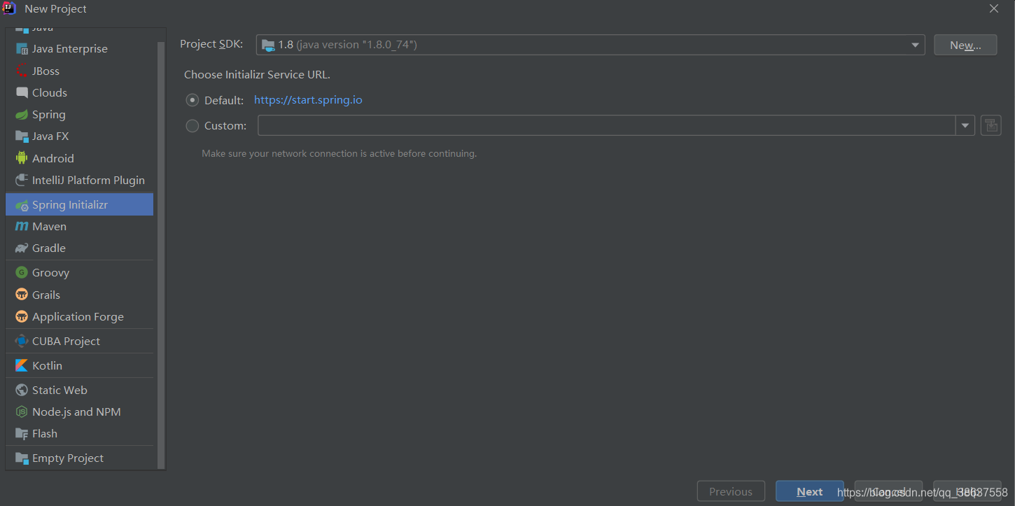Click the Flash folder icon
The height and width of the screenshot is (506, 1015).
(22, 434)
